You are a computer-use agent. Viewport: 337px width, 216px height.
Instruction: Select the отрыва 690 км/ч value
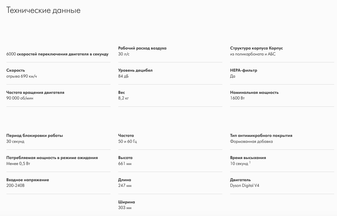tap(22, 76)
